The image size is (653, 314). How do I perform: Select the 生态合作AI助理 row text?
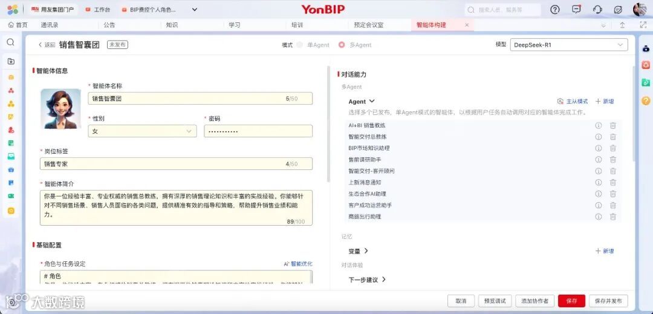point(368,194)
